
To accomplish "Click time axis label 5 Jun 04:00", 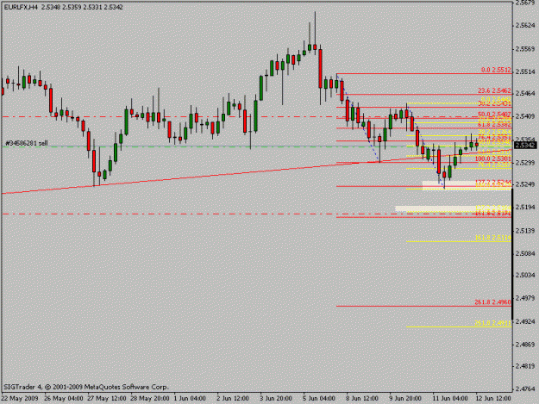I will (319, 399).
